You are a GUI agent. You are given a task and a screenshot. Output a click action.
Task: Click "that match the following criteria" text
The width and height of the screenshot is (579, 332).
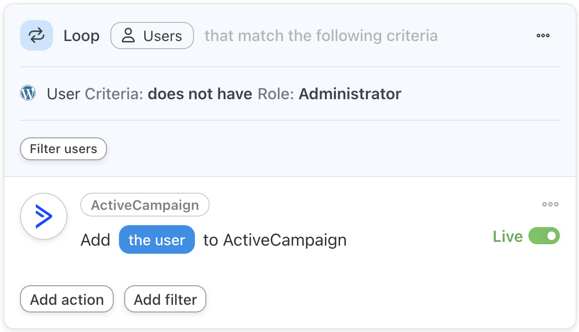(x=321, y=36)
